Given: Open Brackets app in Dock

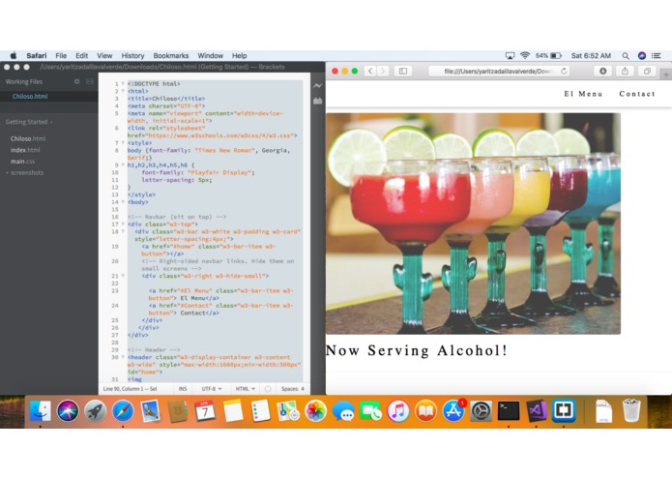Looking at the screenshot, I should click(564, 410).
